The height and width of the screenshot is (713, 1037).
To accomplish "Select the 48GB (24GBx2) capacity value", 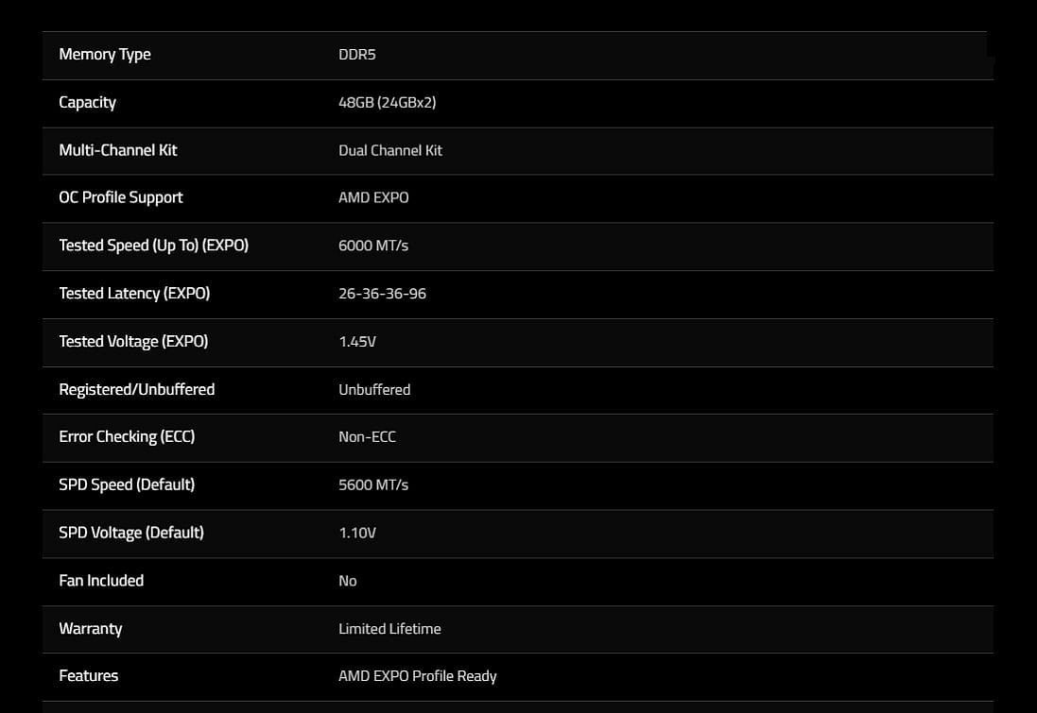I will pyautogui.click(x=388, y=103).
